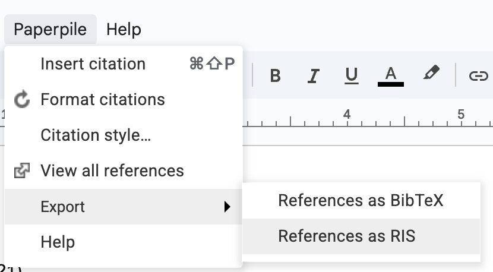Enable underline with the U icon
Image resolution: width=493 pixels, height=272 pixels.
pos(352,75)
